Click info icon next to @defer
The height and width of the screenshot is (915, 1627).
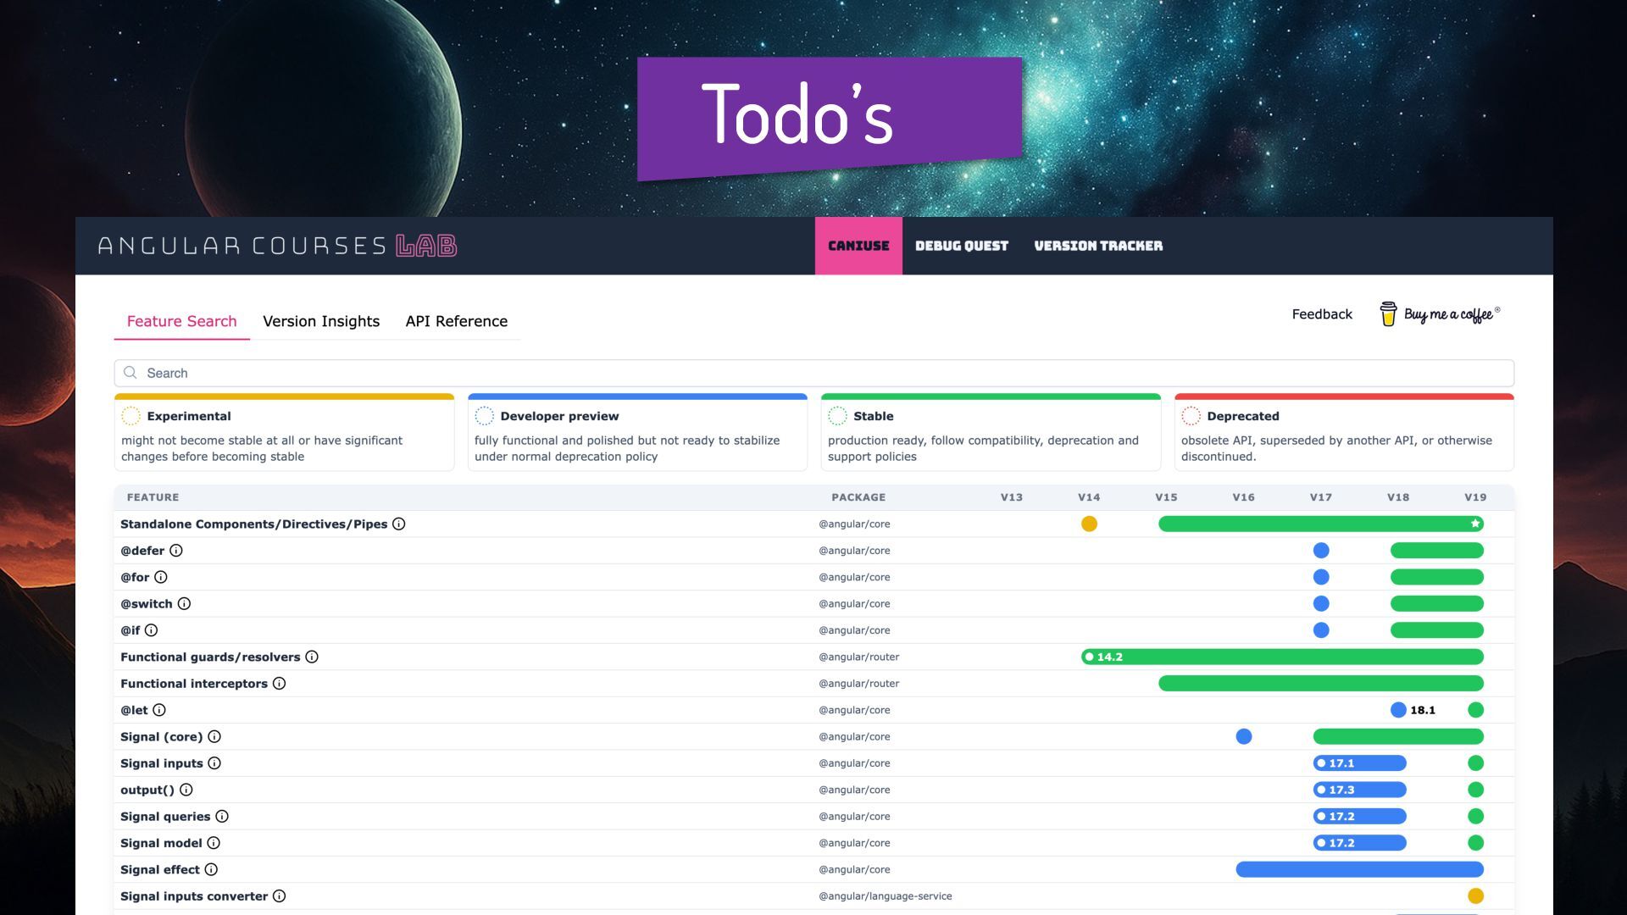(x=176, y=551)
